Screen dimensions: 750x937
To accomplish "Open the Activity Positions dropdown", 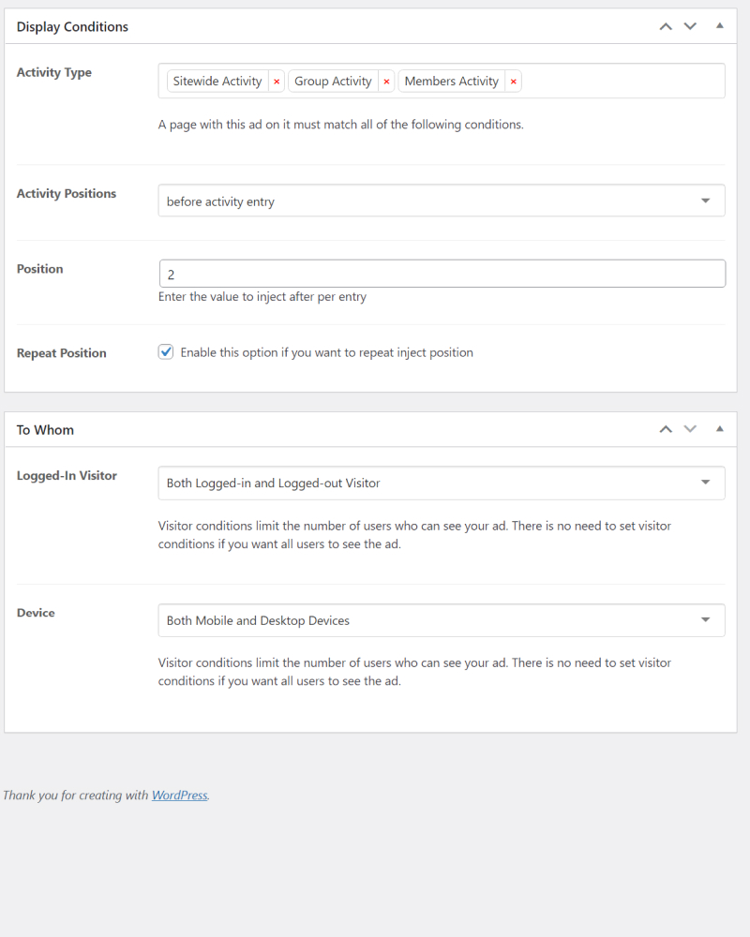I will [442, 201].
